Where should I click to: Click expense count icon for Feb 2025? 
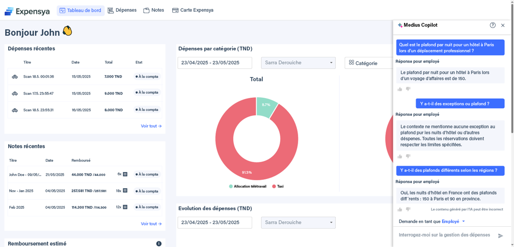125,207
